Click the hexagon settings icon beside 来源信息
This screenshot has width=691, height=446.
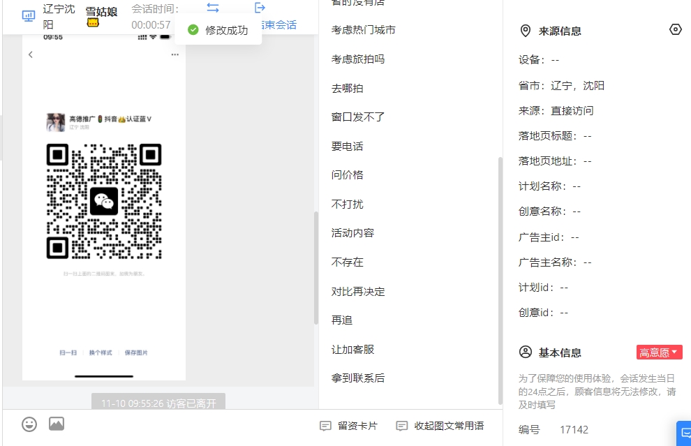coord(675,29)
